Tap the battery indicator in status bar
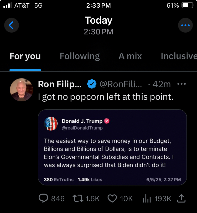 pyautogui.click(x=188, y=6)
